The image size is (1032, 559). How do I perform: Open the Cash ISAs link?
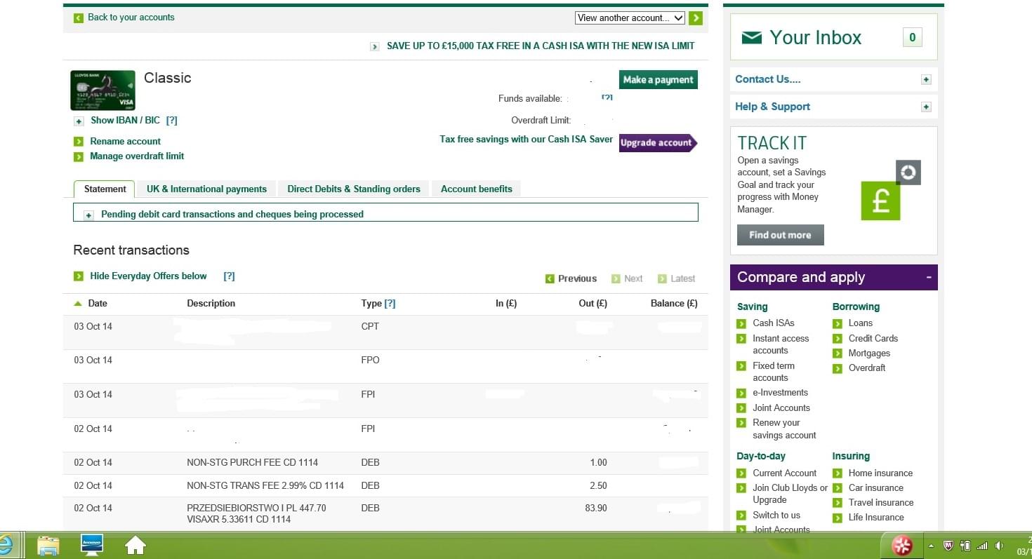[x=773, y=323]
